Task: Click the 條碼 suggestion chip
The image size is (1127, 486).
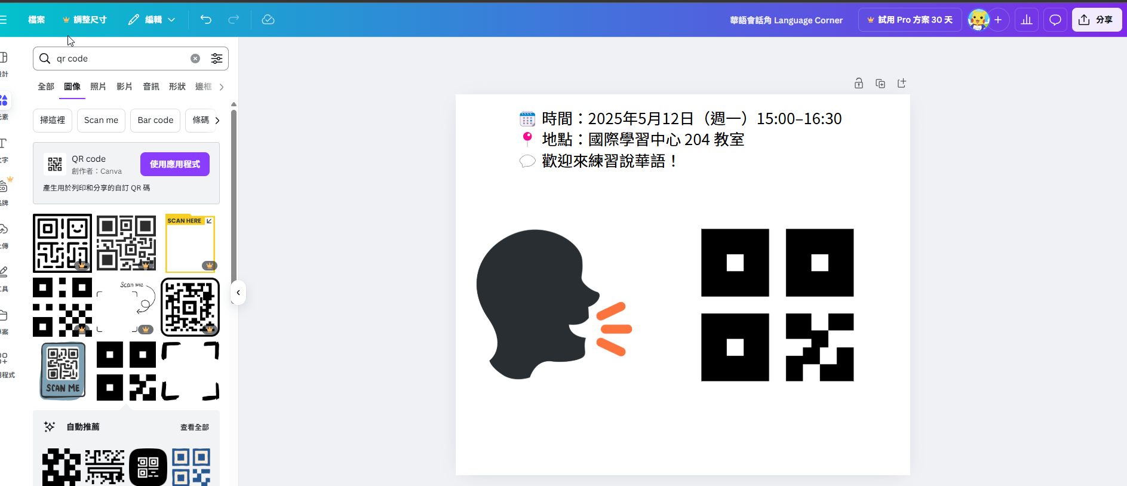Action: [201, 120]
